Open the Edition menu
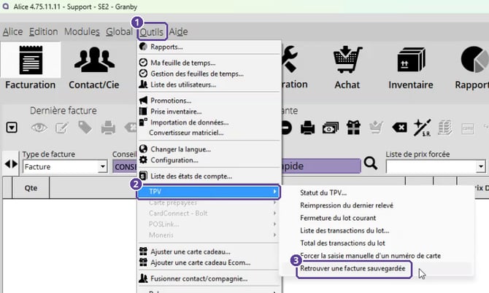489x293 pixels. click(43, 32)
